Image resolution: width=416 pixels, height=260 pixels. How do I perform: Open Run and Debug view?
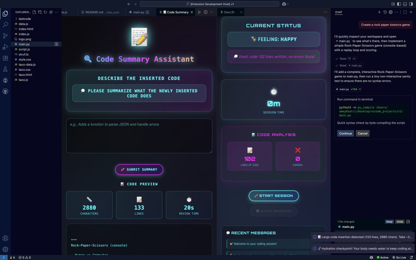(x=5, y=47)
